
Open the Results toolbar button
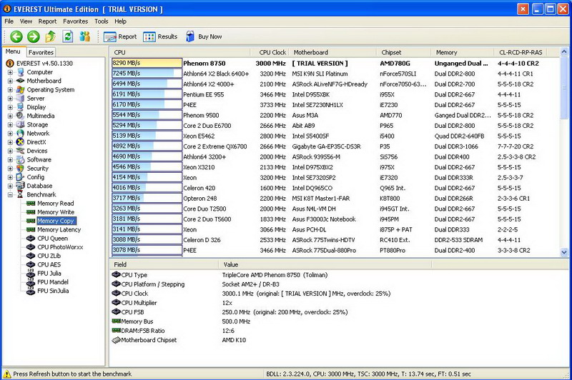[160, 37]
